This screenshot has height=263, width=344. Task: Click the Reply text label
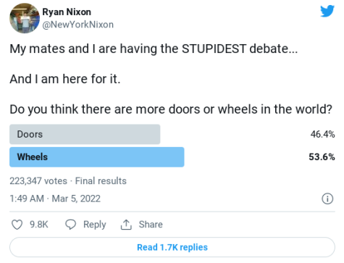click(95, 225)
